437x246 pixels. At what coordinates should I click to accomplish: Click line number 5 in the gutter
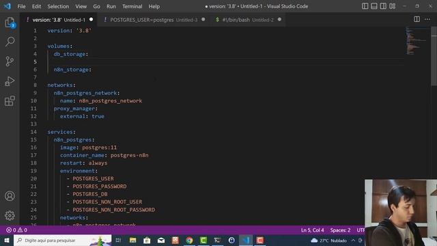coord(35,61)
